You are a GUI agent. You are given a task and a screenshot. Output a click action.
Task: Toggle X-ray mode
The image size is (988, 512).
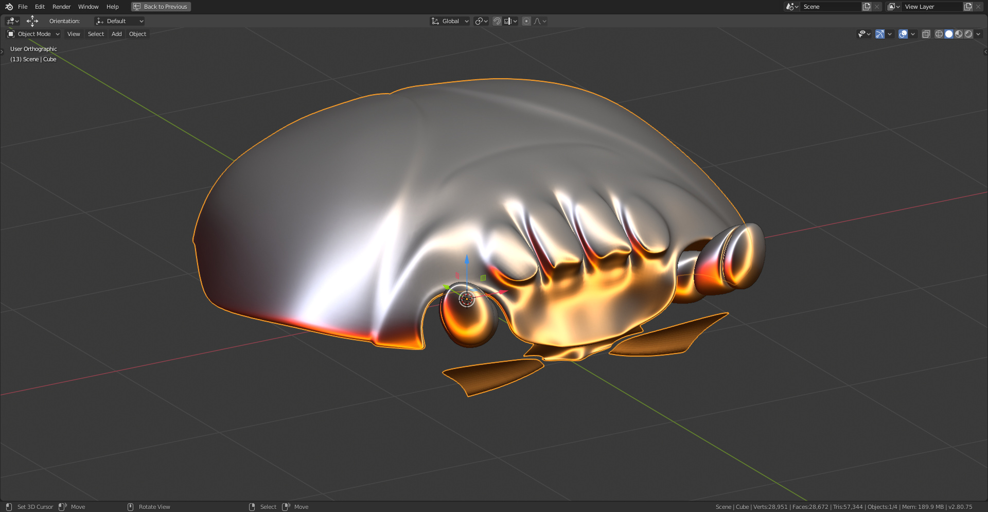[x=926, y=34]
